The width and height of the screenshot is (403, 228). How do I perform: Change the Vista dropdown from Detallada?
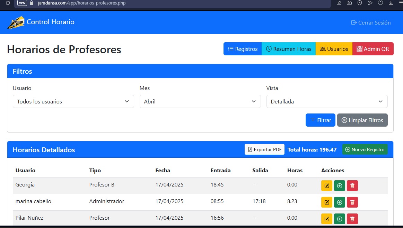(327, 101)
